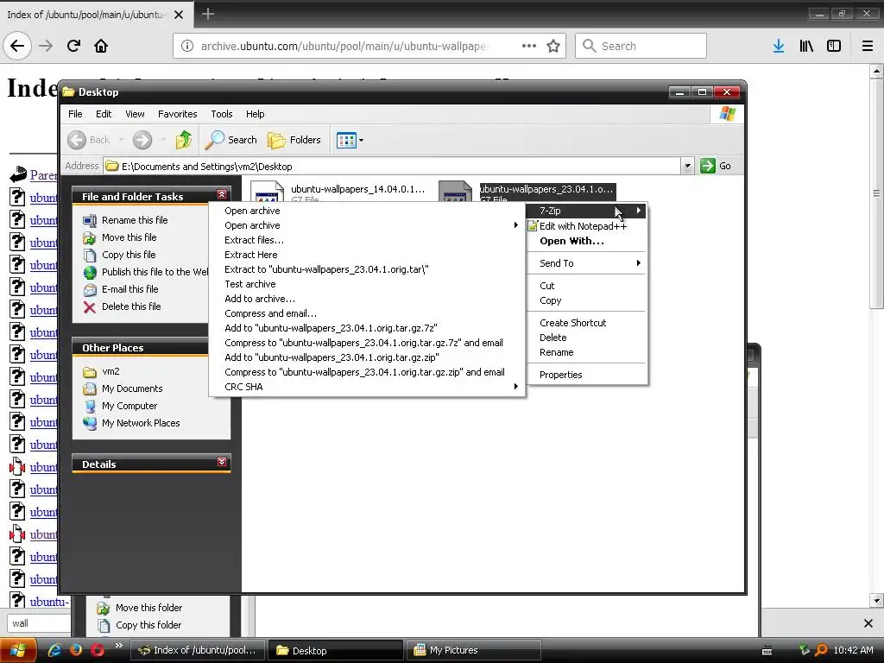Open Windows Start button
This screenshot has width=884, height=663.
point(18,651)
